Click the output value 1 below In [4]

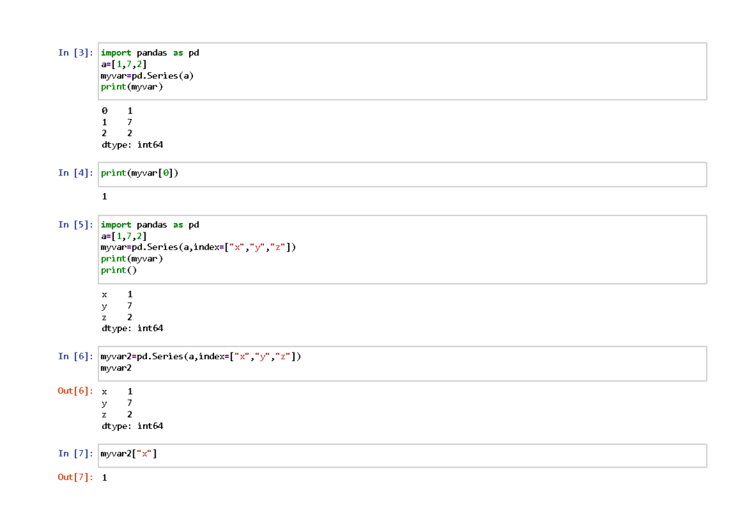coord(105,197)
